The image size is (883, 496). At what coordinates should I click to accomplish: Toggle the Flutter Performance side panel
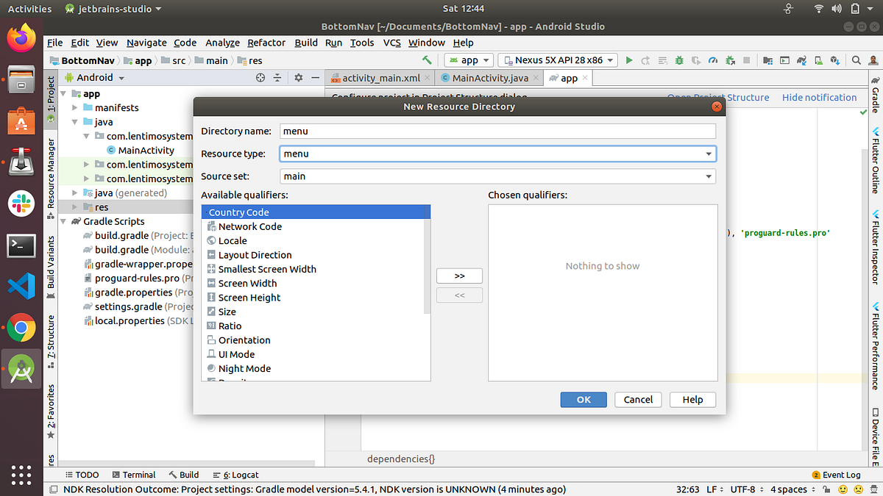click(876, 347)
